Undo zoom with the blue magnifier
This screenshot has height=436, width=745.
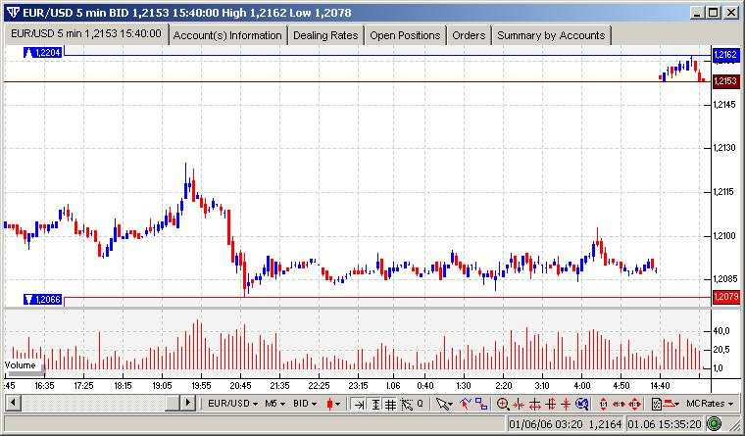pyautogui.click(x=581, y=404)
